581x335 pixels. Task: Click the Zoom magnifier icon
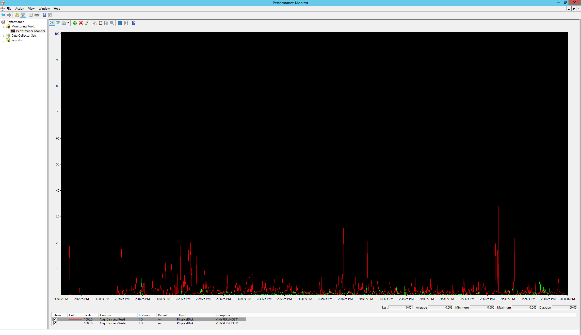[112, 23]
